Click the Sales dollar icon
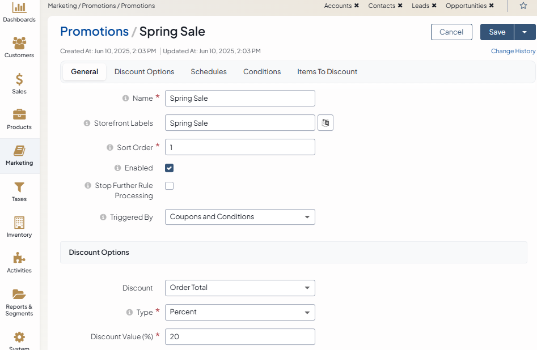Screen dimensions: 537x350 coord(19,79)
